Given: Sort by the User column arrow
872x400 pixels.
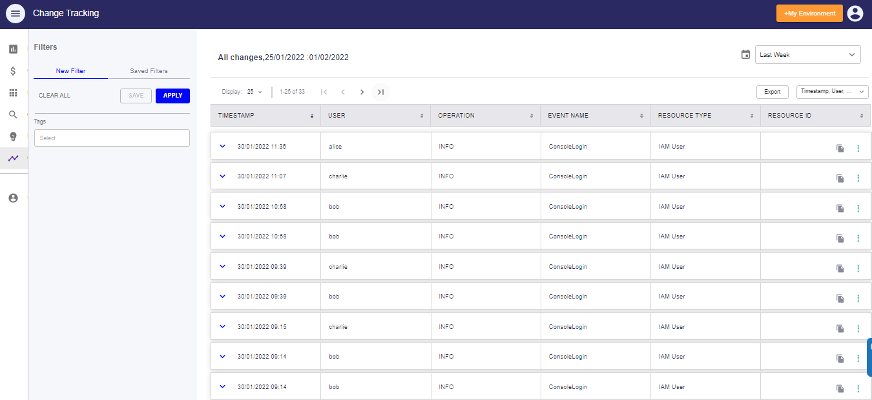Looking at the screenshot, I should [422, 116].
